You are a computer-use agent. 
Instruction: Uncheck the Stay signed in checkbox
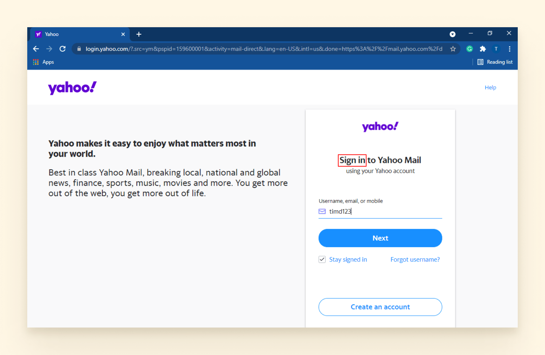(322, 259)
